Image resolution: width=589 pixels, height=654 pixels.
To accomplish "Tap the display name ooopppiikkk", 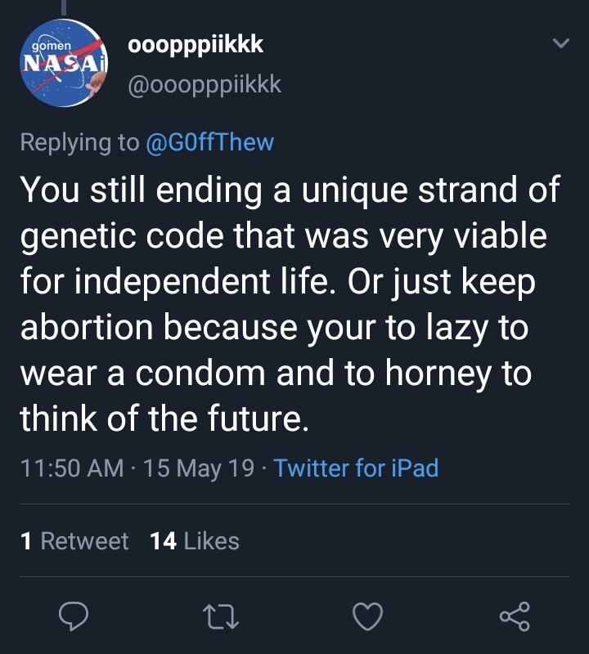I will 196,45.
